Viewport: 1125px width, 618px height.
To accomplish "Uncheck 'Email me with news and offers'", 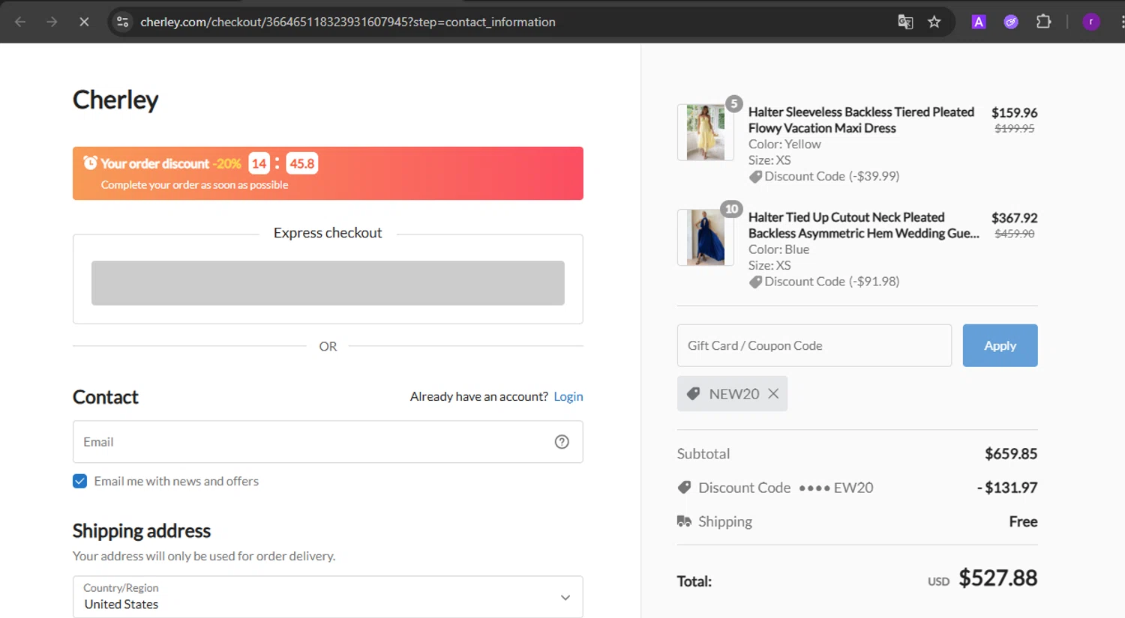I will pos(79,481).
